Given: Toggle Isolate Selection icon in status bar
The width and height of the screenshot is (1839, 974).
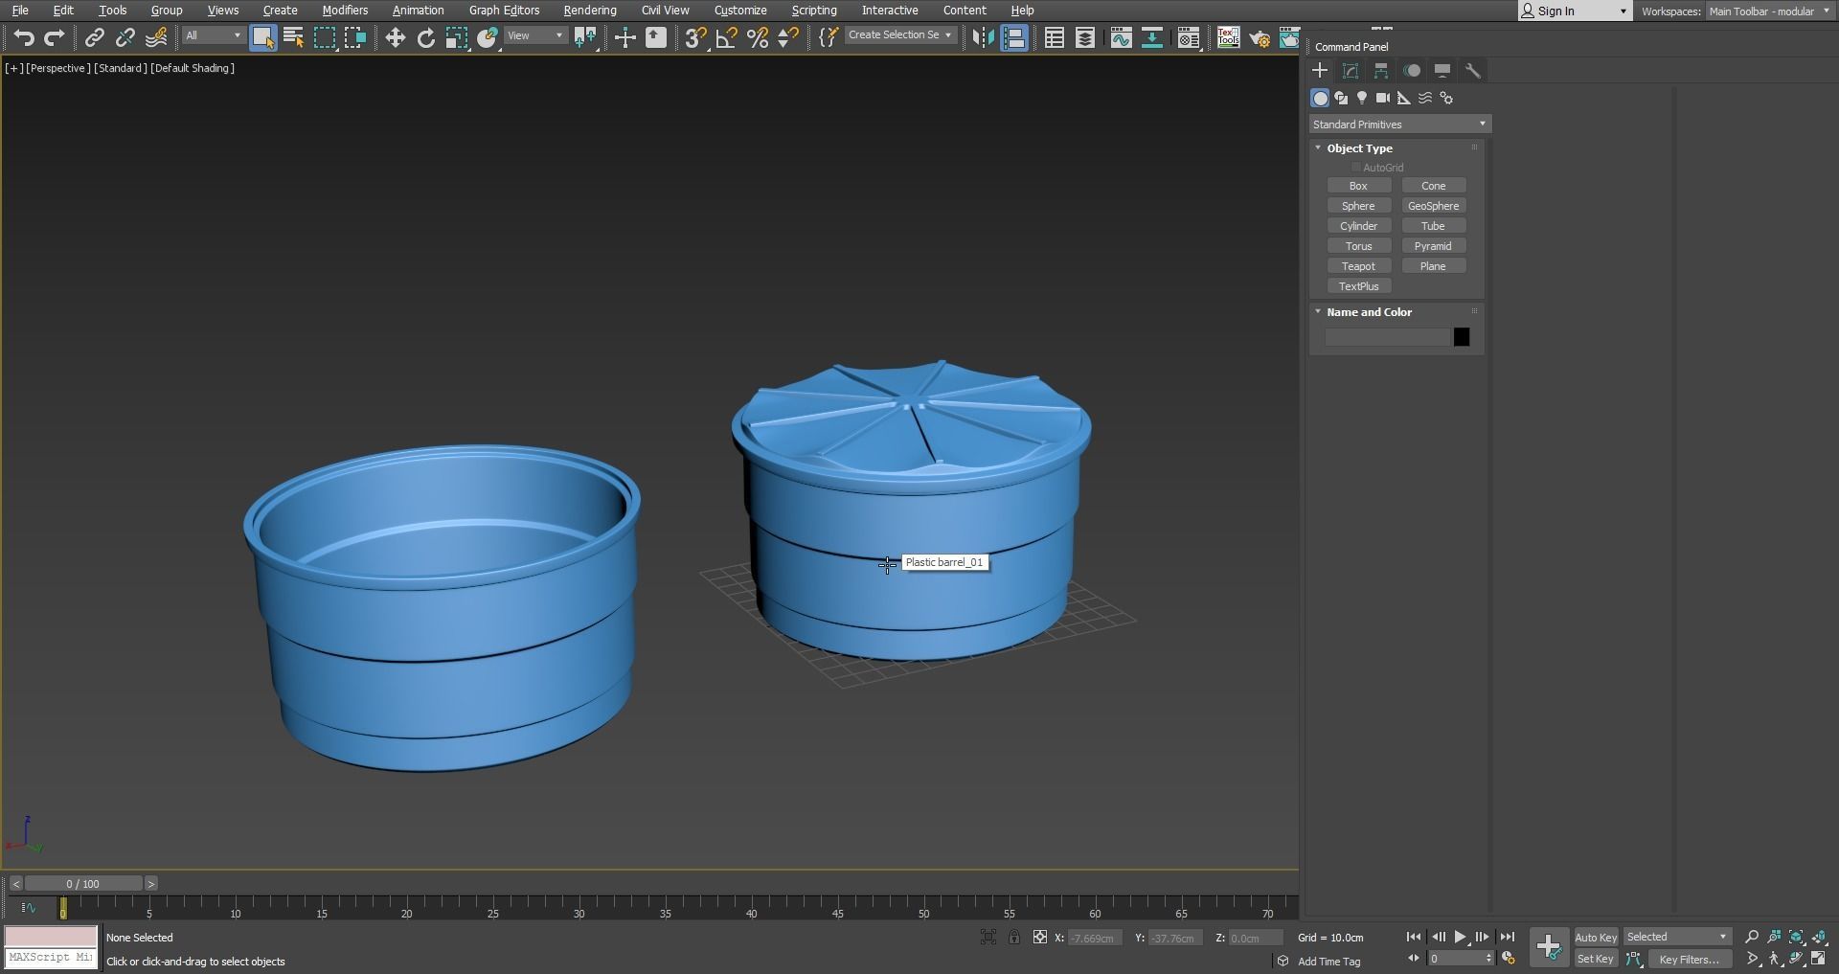Looking at the screenshot, I should (x=988, y=938).
